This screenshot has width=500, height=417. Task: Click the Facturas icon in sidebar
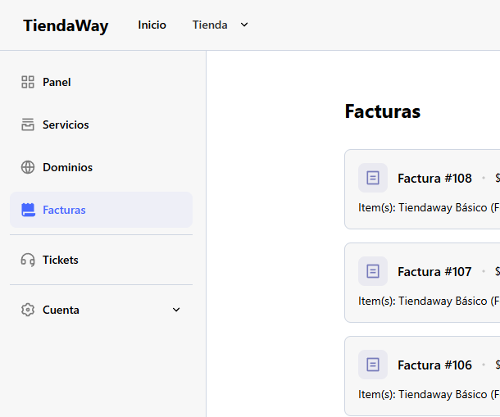point(28,210)
